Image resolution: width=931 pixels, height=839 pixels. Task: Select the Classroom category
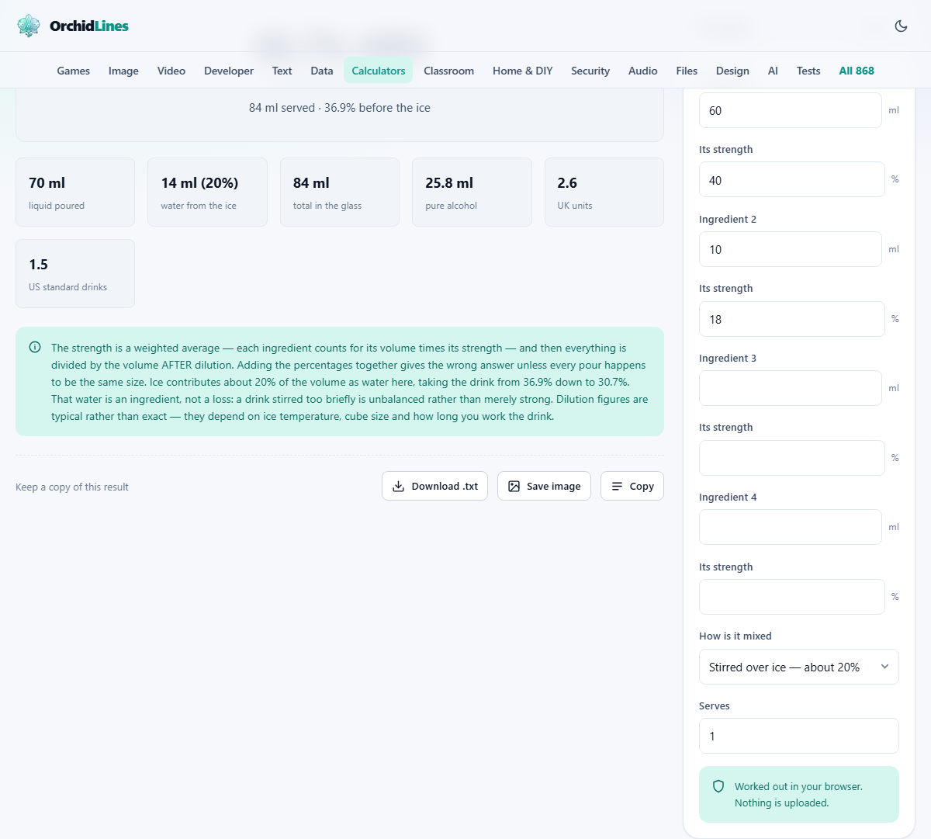pos(448,71)
